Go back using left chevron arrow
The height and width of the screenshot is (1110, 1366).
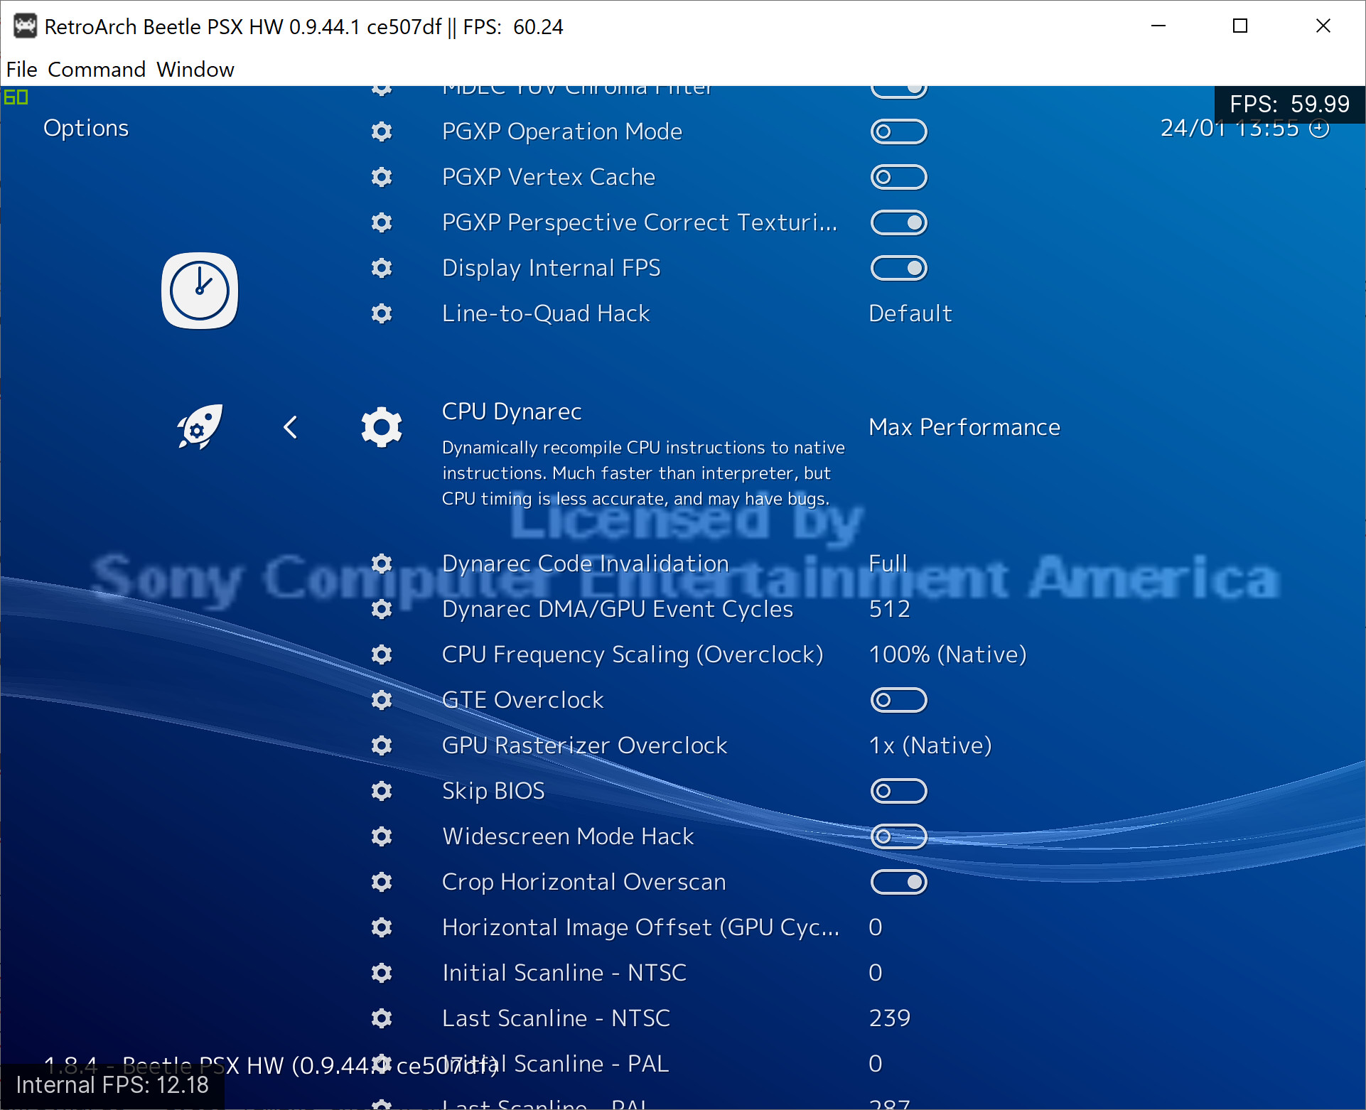click(290, 427)
